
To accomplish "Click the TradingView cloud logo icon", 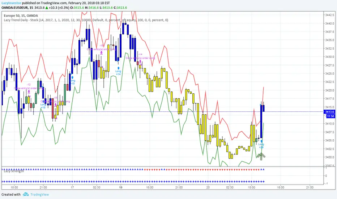I will click(26, 194).
